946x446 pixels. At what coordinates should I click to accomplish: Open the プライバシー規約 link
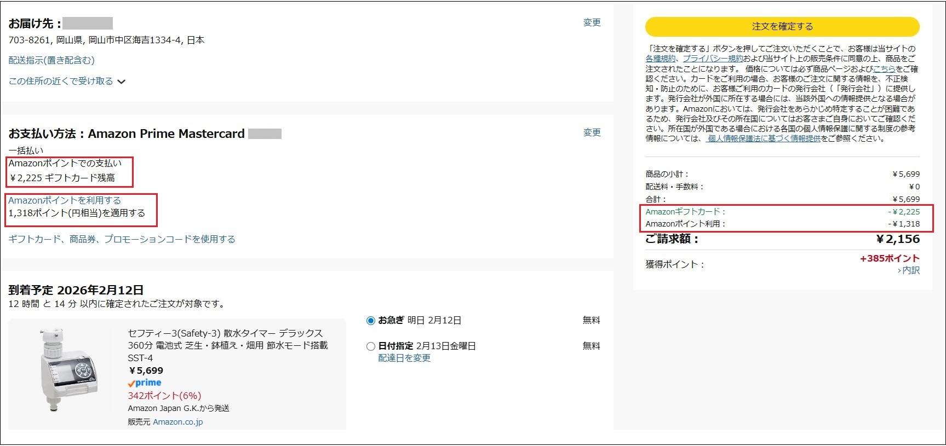coord(712,59)
